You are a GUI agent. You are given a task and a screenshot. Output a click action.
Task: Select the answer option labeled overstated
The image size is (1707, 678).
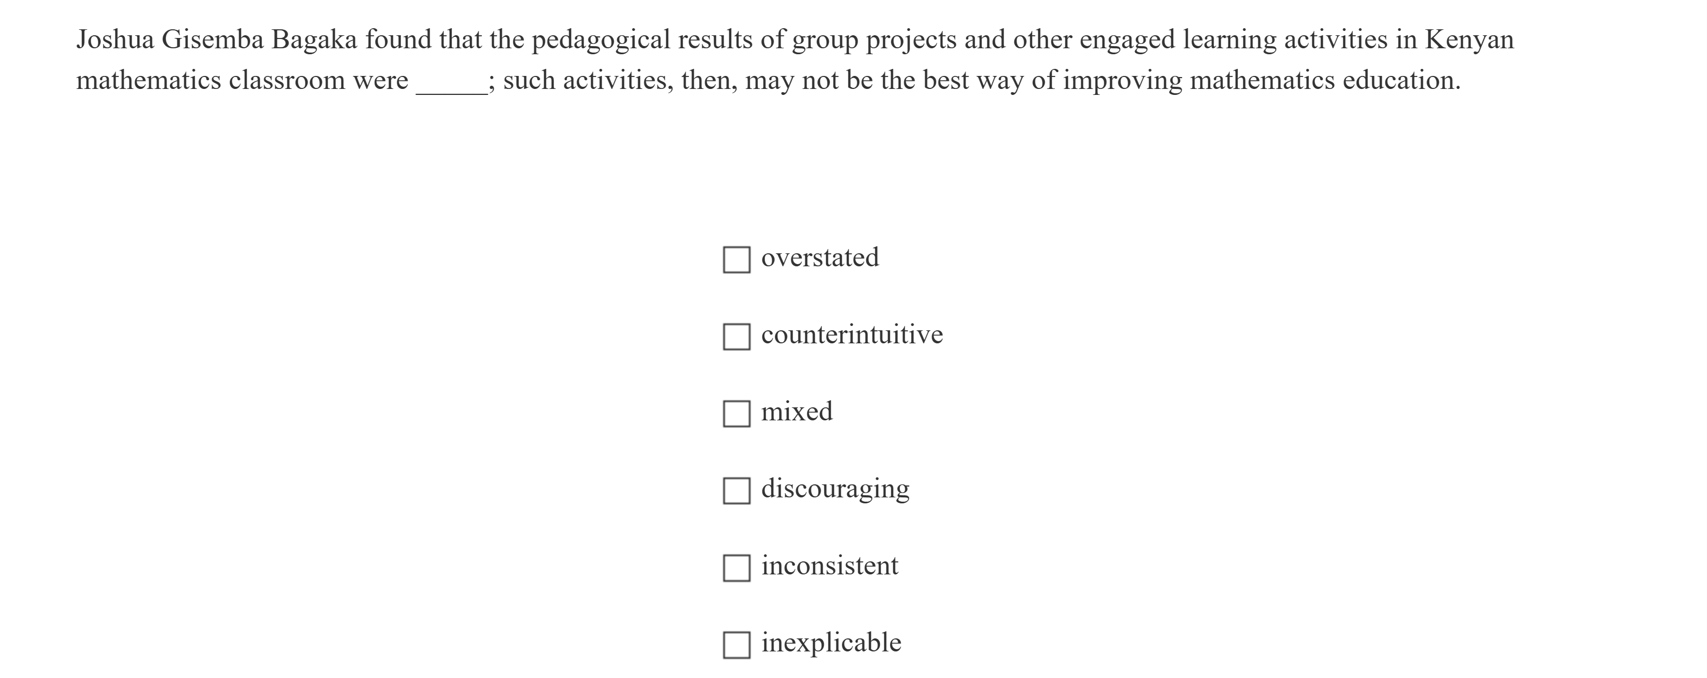(821, 259)
